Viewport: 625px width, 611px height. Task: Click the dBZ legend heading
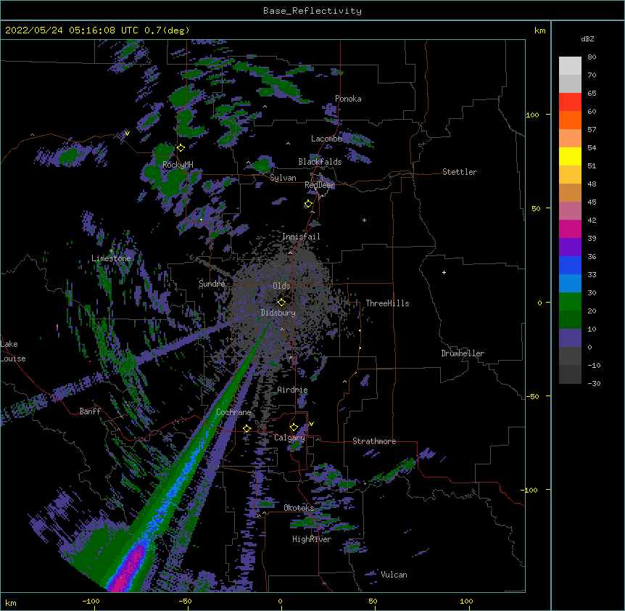587,39
